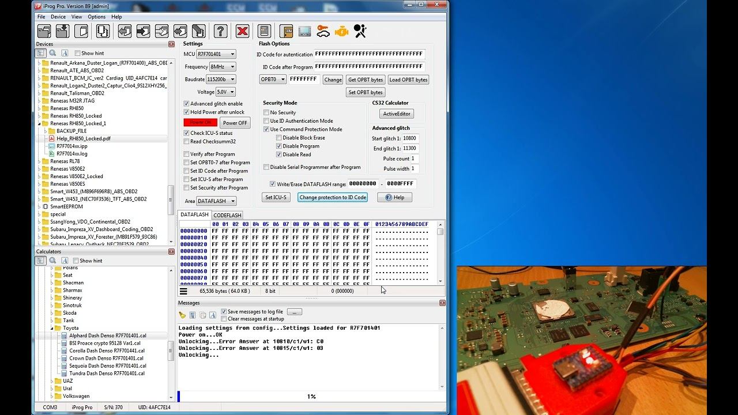The image size is (738, 415).
Task: Click the Start glitch 1 input field
Action: [x=410, y=138]
